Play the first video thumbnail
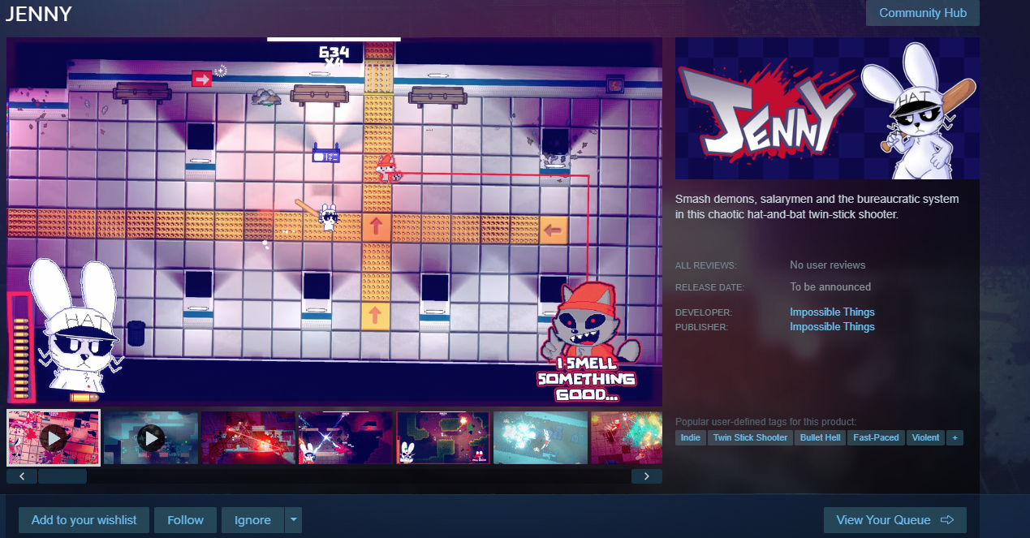Image resolution: width=1030 pixels, height=538 pixels. click(x=54, y=438)
